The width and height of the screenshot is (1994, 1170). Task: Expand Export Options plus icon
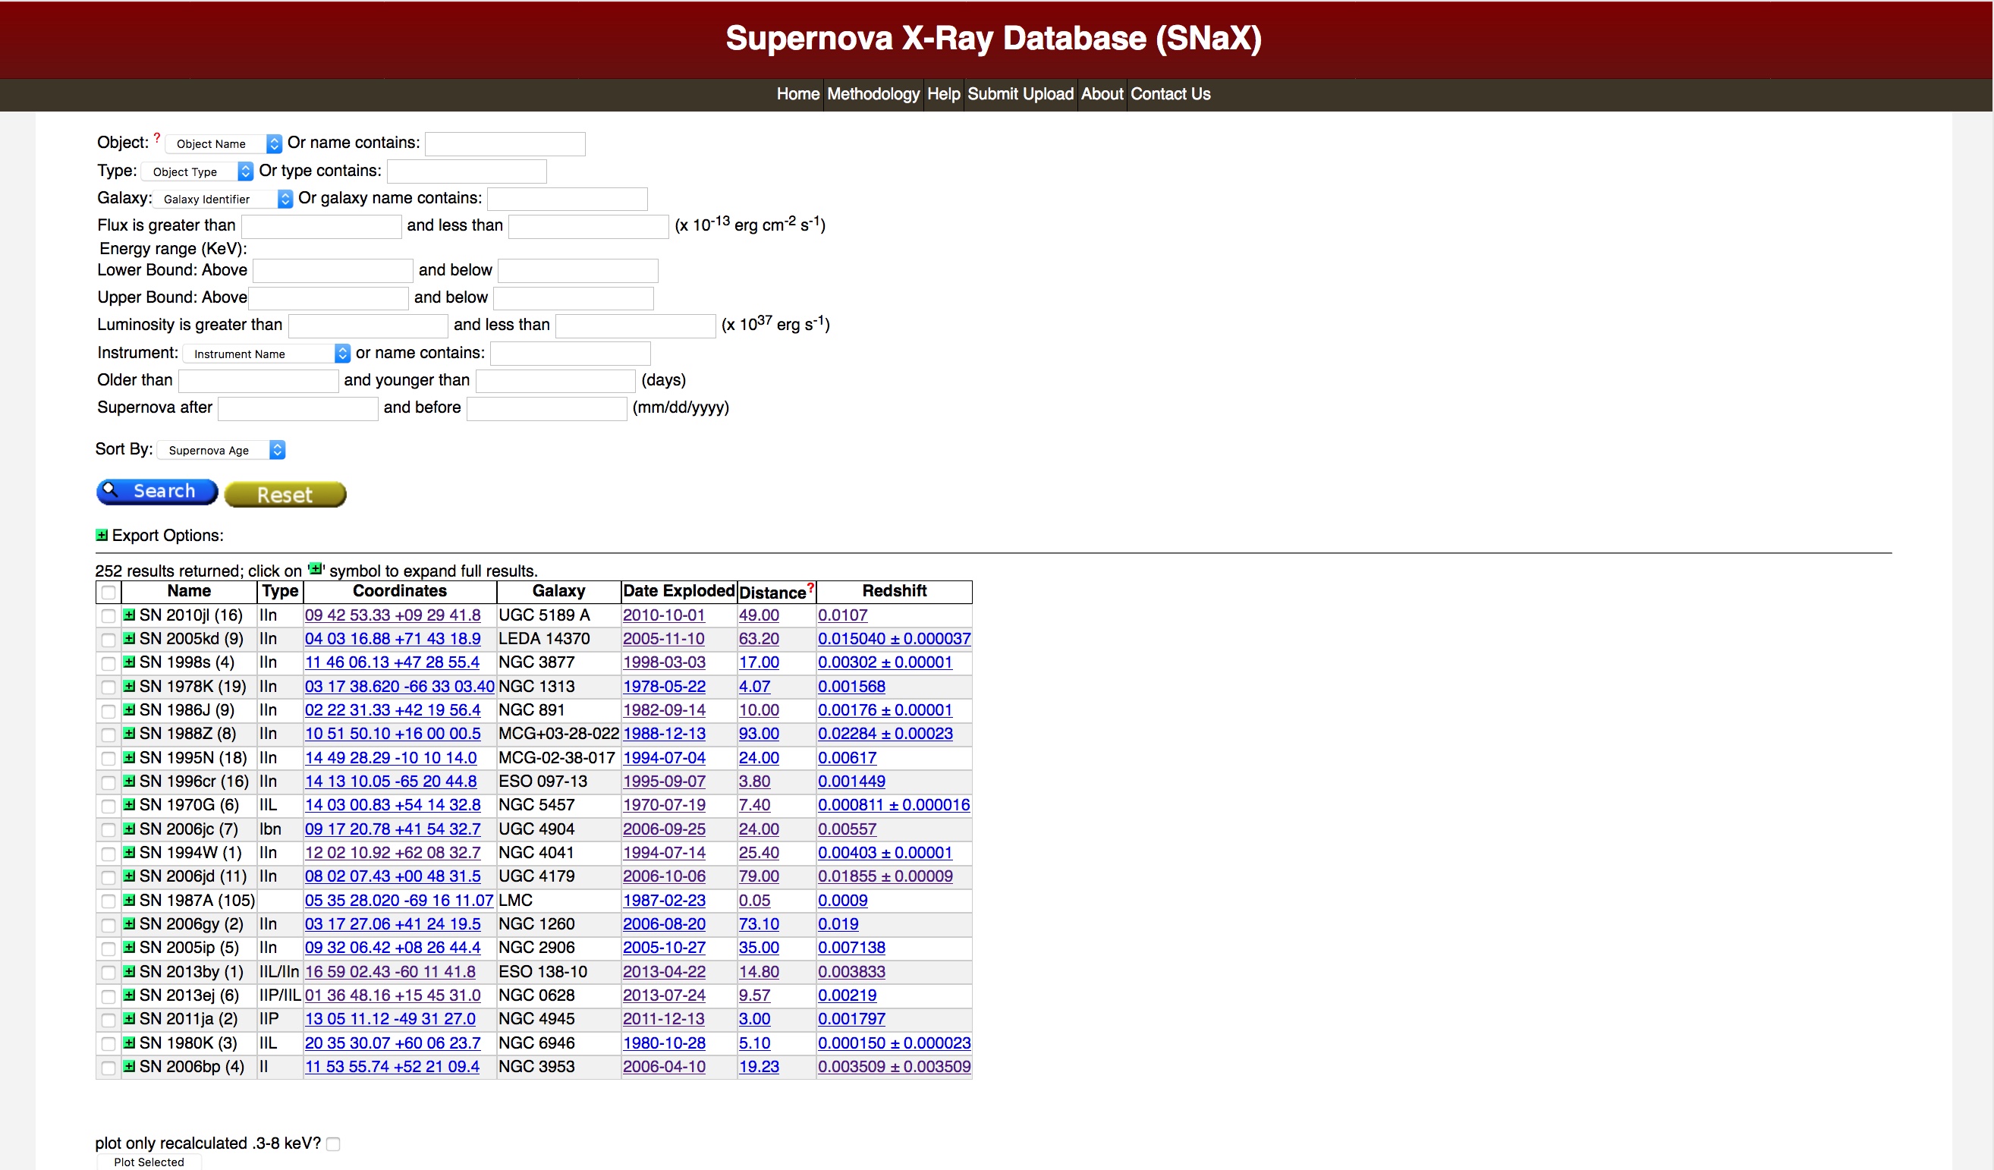(101, 536)
